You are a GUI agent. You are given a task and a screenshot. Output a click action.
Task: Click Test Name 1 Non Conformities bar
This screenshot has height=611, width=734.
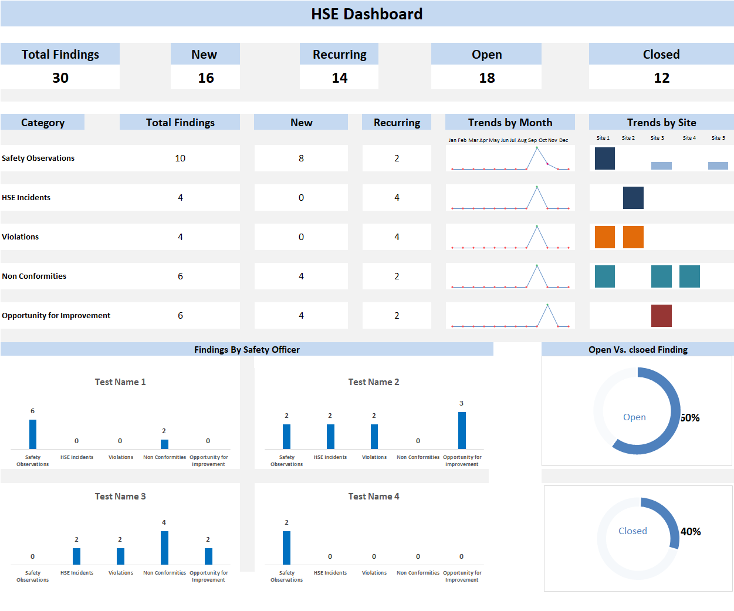(x=164, y=444)
